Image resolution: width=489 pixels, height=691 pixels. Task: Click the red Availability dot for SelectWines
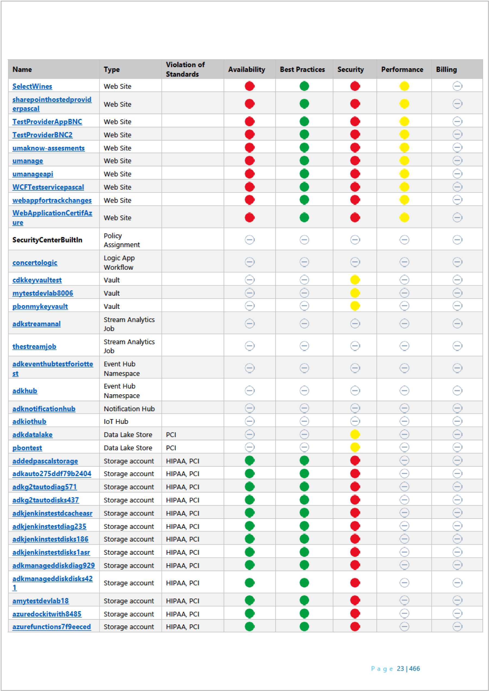click(250, 86)
